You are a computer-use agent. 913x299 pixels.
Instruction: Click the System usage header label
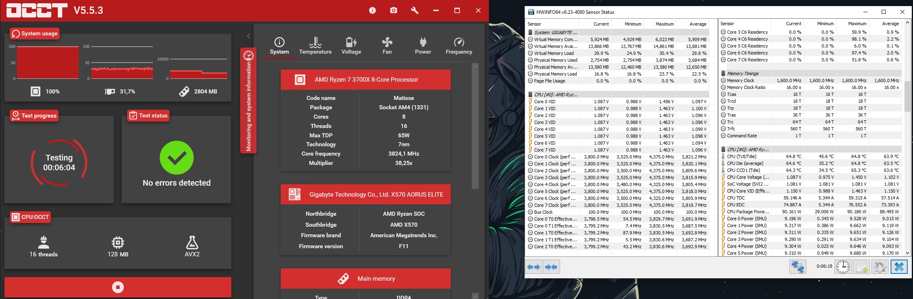tap(35, 33)
